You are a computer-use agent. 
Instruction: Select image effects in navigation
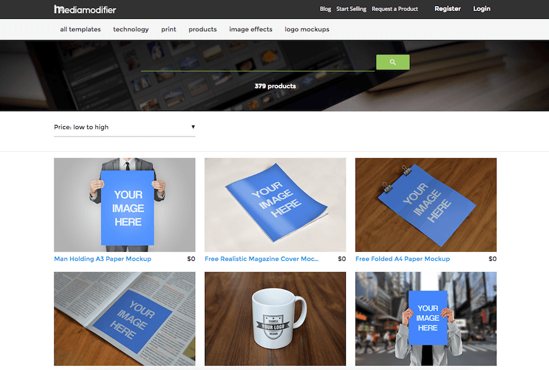(251, 29)
